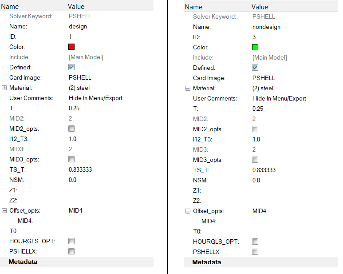
Task: Click the green color swatch
Action: 255,47
